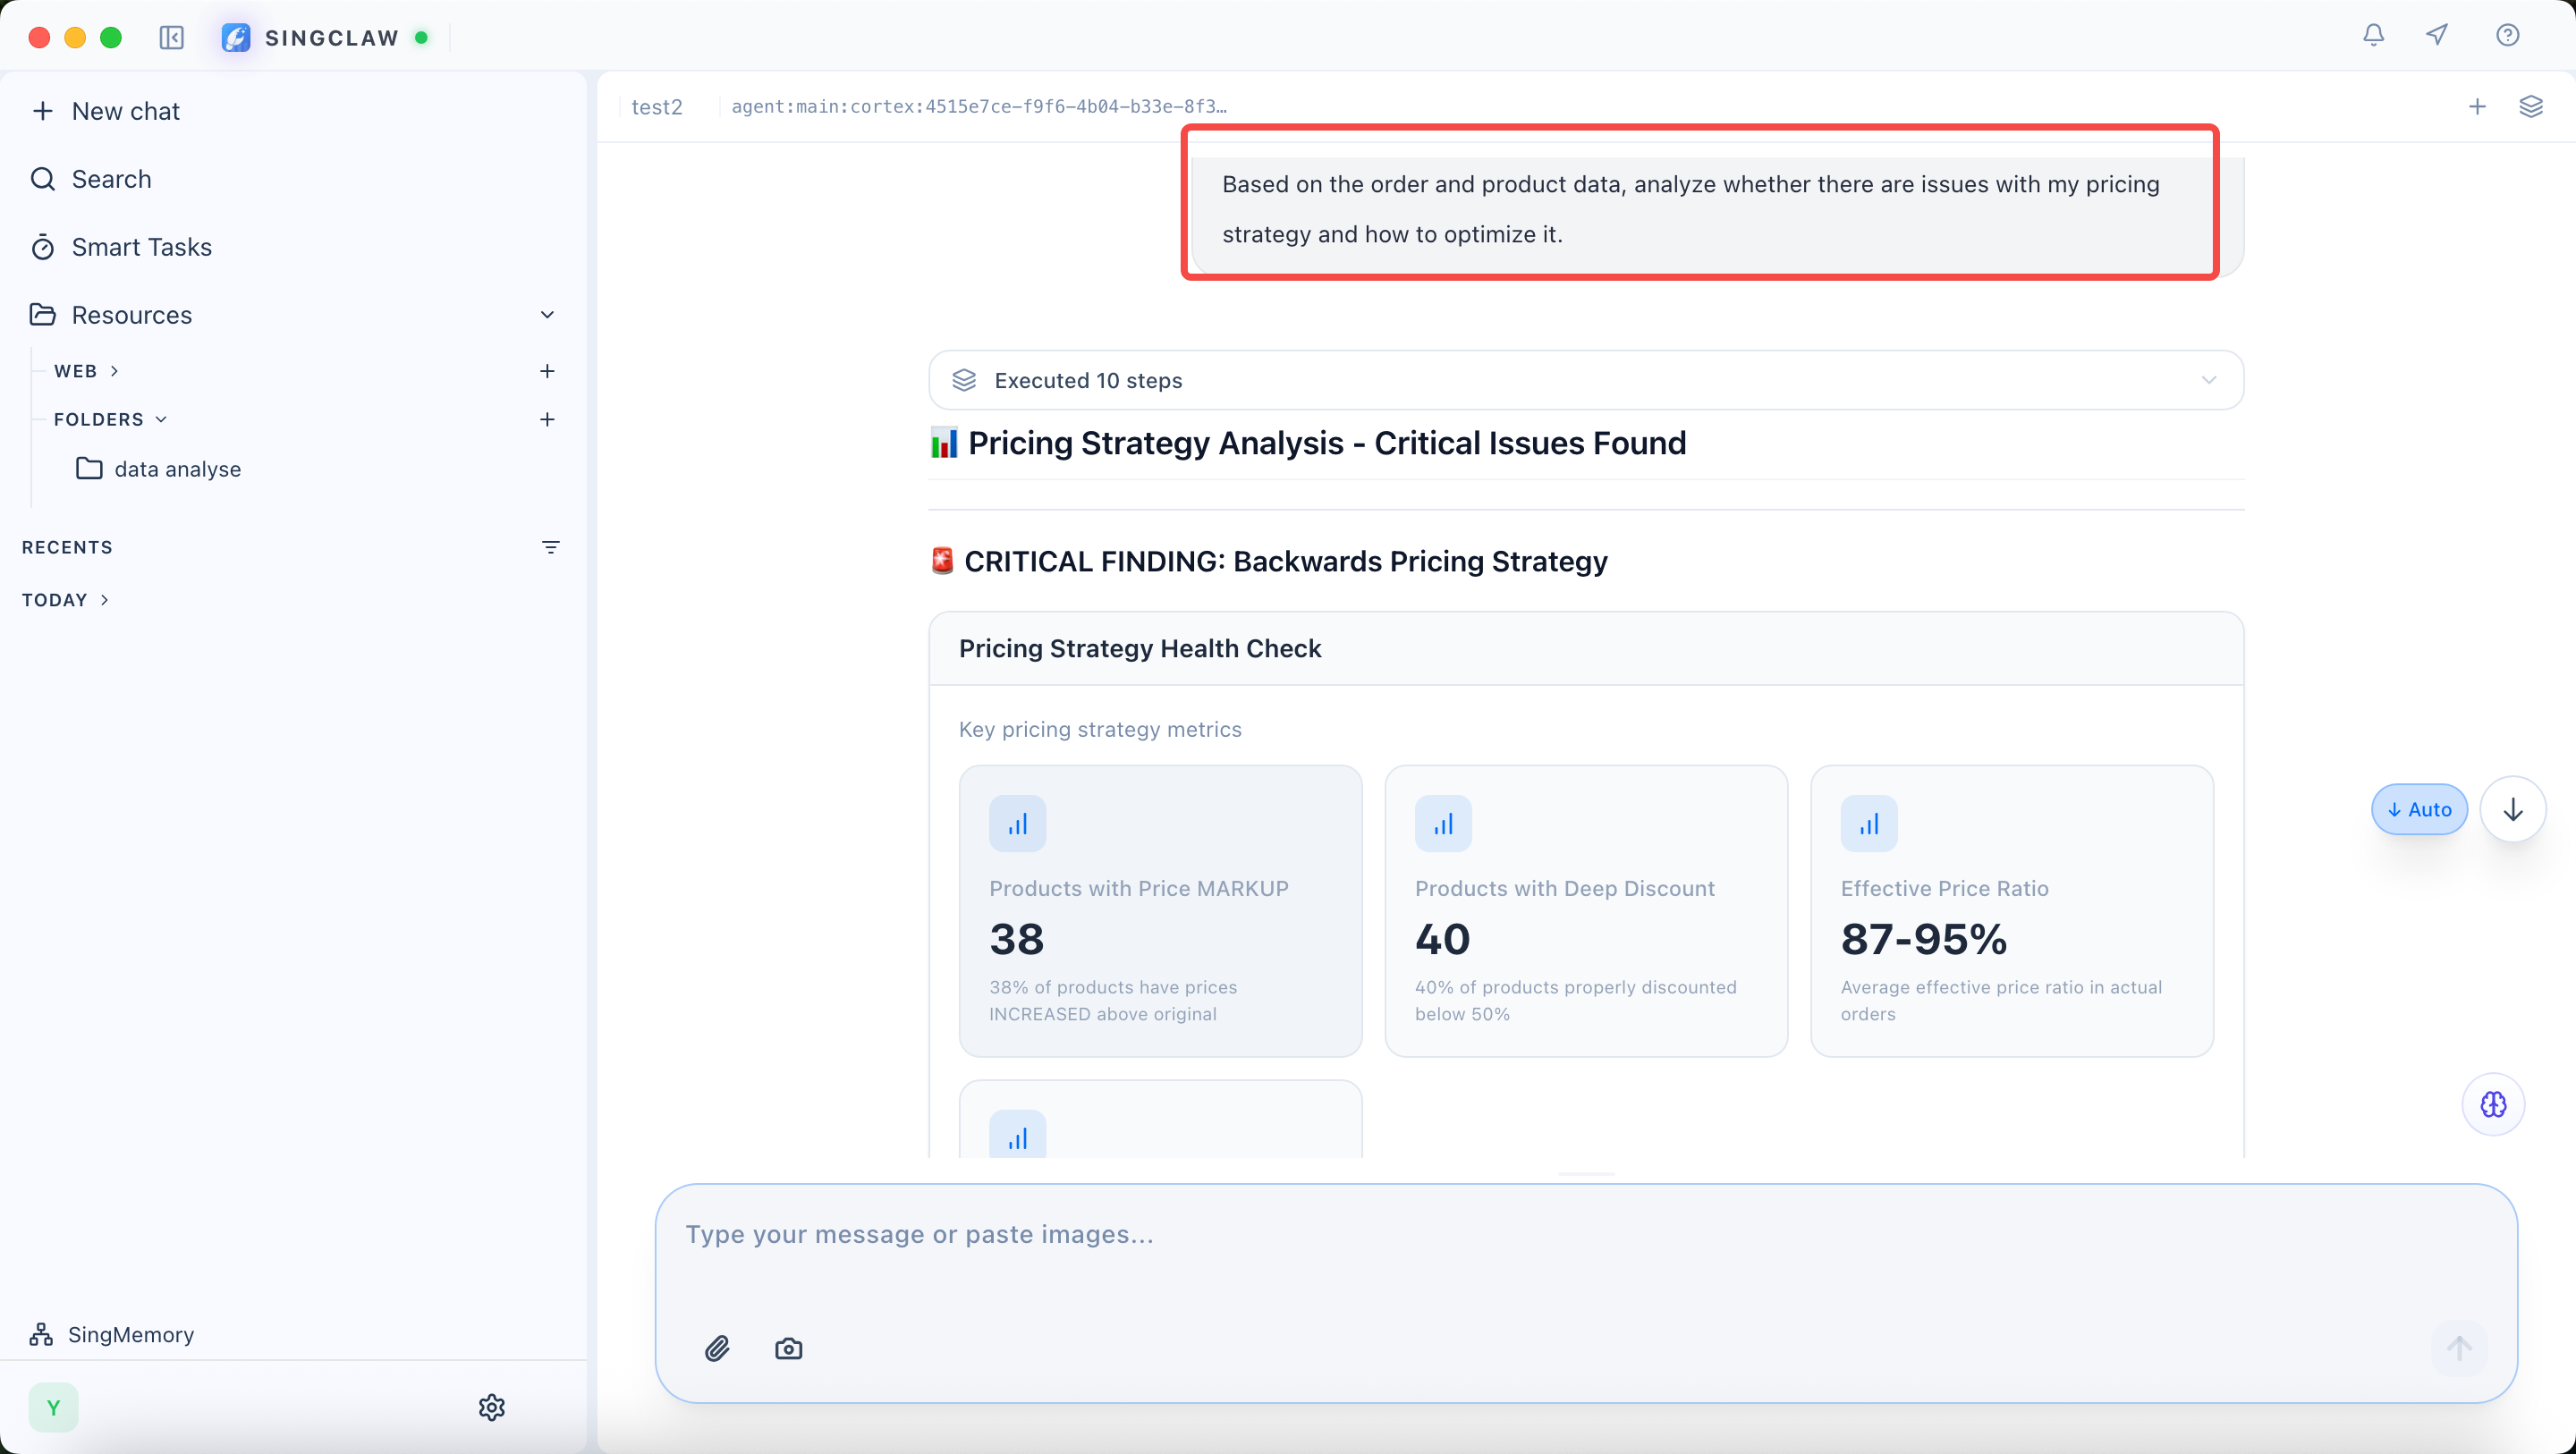Collapse the Resources section chevron
Image resolution: width=2576 pixels, height=1454 pixels.
[547, 315]
